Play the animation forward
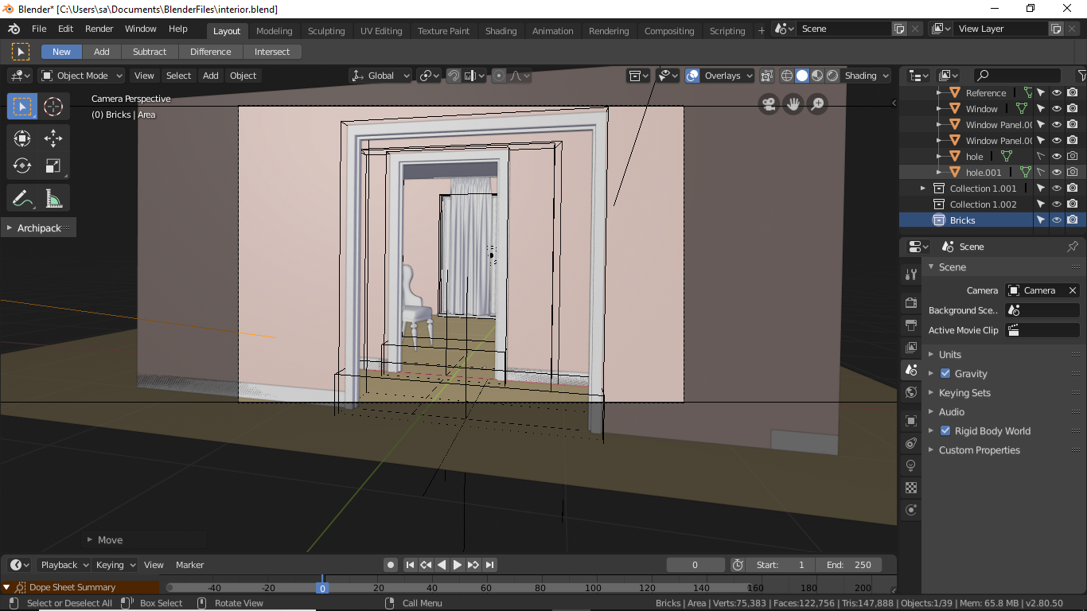This screenshot has width=1087, height=611. pyautogui.click(x=458, y=565)
